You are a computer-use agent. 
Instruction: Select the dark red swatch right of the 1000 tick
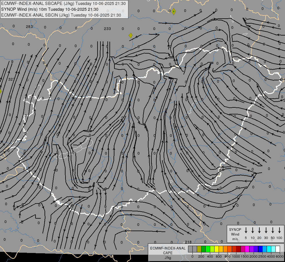(x=238, y=249)
